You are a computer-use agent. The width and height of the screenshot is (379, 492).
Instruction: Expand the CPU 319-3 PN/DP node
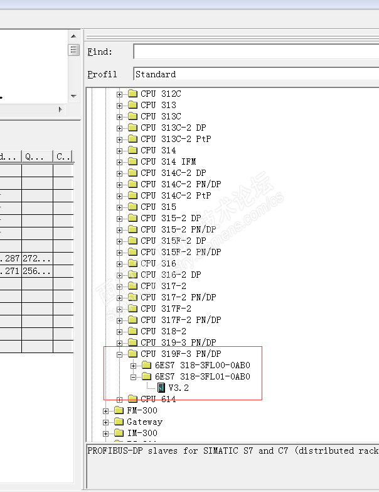119,343
